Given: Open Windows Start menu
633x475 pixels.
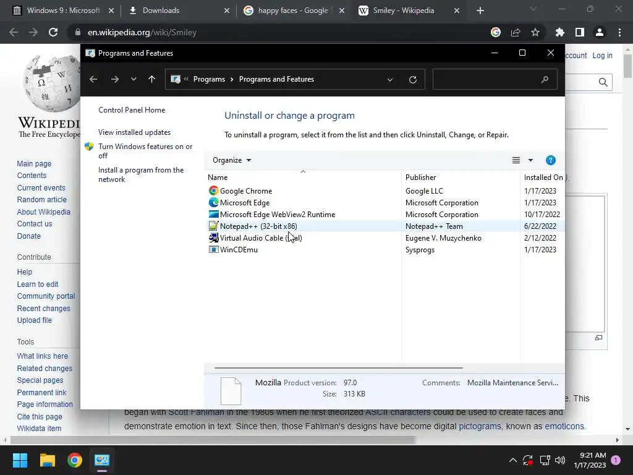Looking at the screenshot, I should tap(20, 460).
